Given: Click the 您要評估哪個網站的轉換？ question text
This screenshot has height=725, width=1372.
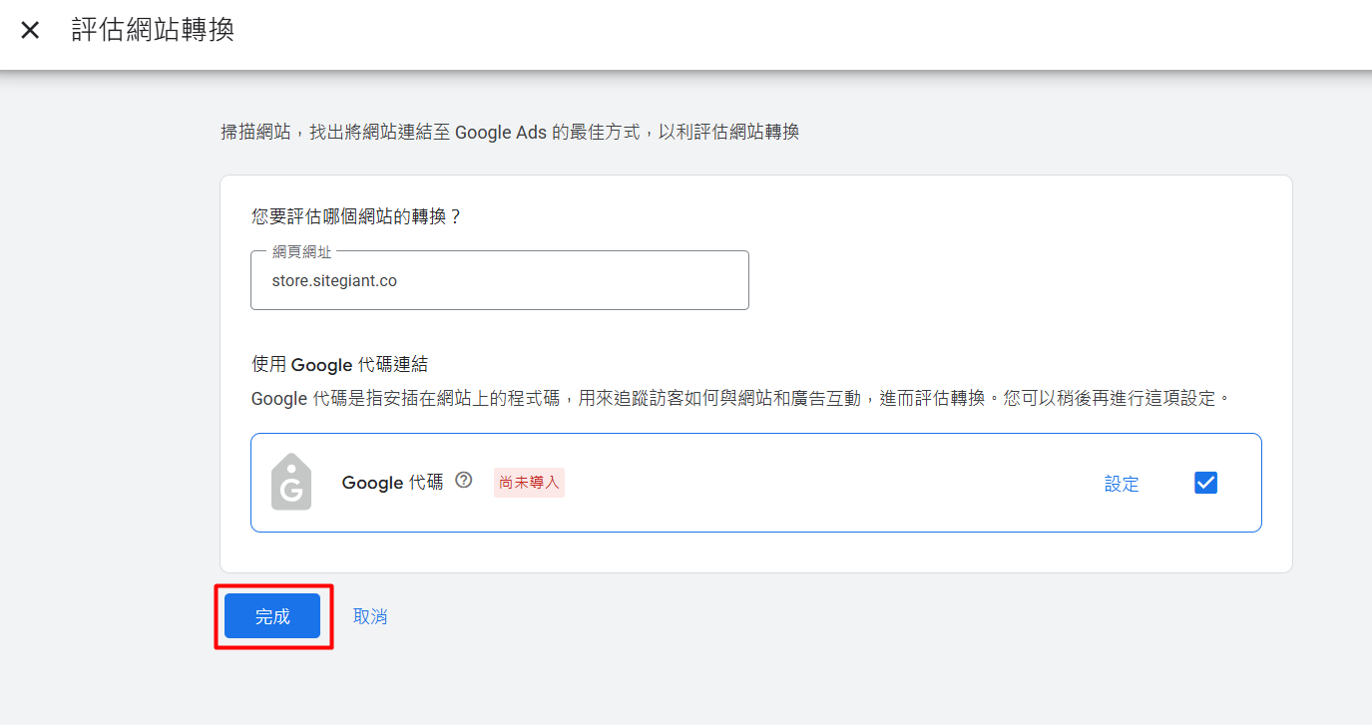Looking at the screenshot, I should 356,216.
